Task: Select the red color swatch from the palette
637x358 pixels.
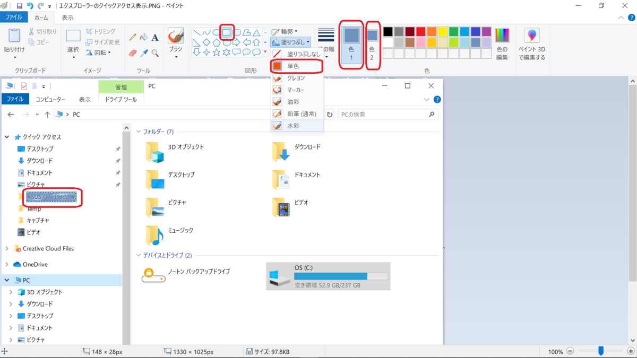Action: [x=420, y=32]
